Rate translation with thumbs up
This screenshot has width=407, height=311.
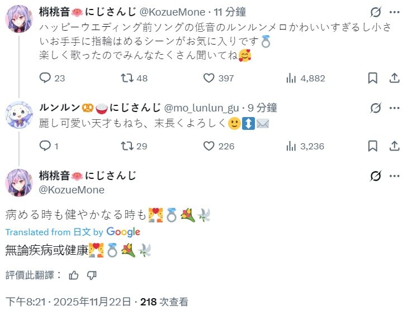pyautogui.click(x=74, y=275)
